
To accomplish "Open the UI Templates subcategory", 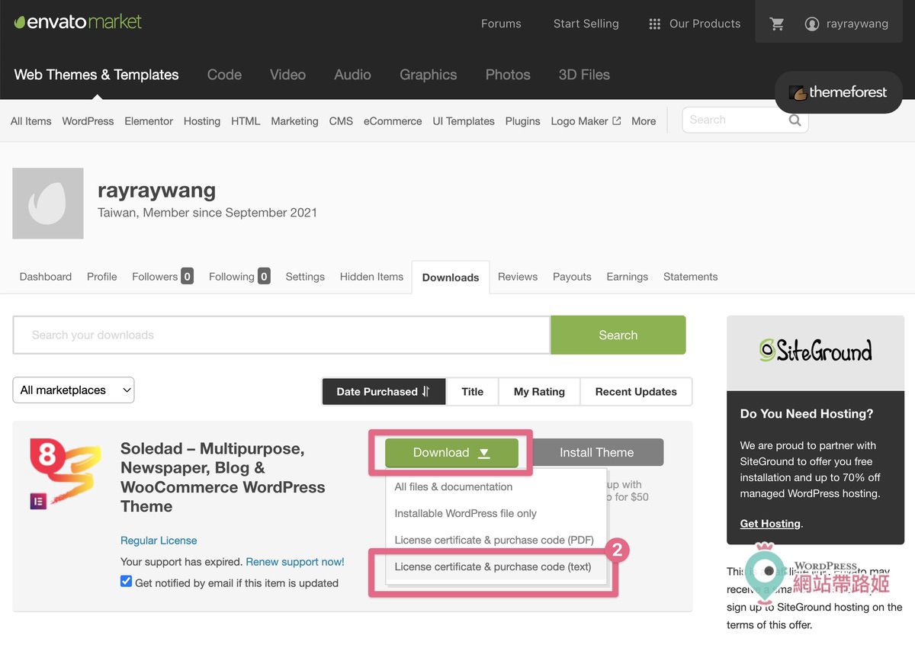I will tap(464, 121).
